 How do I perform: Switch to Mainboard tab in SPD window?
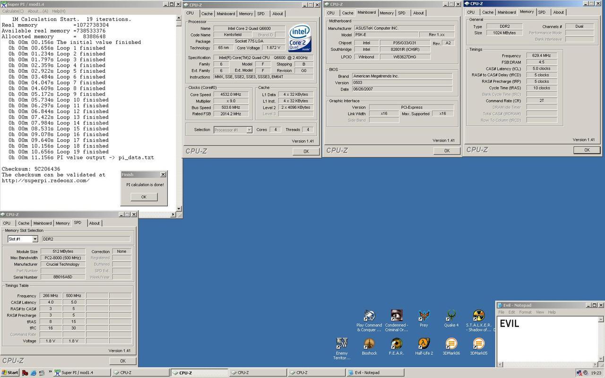[43, 223]
